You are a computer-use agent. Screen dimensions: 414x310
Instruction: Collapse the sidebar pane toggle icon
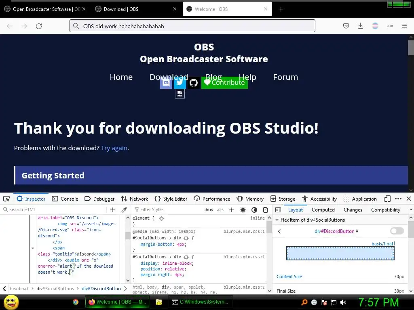(x=278, y=210)
